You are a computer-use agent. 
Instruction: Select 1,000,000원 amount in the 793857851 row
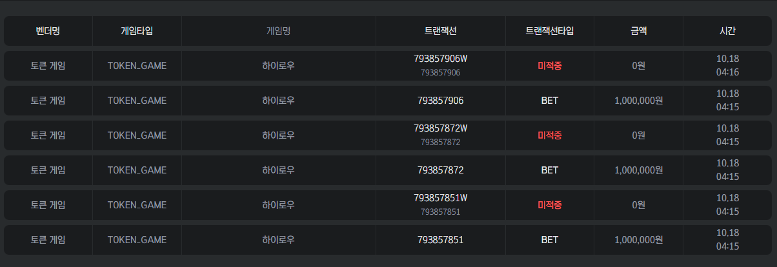(x=638, y=240)
